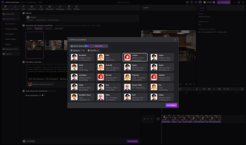Image resolution: width=246 pixels, height=145 pixels.
Task: Open Dialog in sidebar
Action: [x=8, y=44]
